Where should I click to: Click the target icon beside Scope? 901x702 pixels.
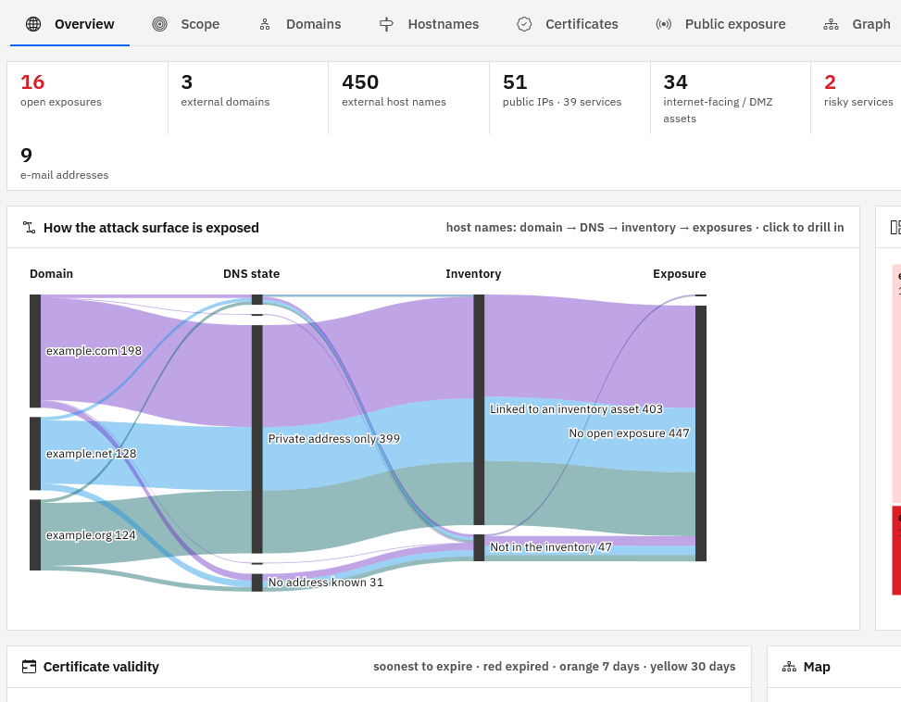point(160,24)
